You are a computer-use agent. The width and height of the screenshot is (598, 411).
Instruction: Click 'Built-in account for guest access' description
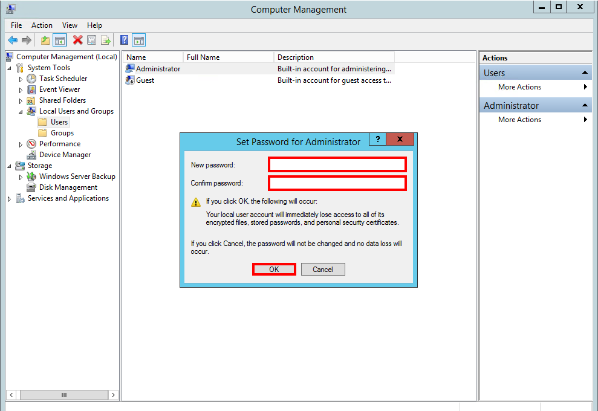334,80
